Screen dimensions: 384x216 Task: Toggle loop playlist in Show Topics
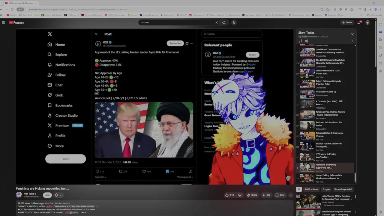300,41
